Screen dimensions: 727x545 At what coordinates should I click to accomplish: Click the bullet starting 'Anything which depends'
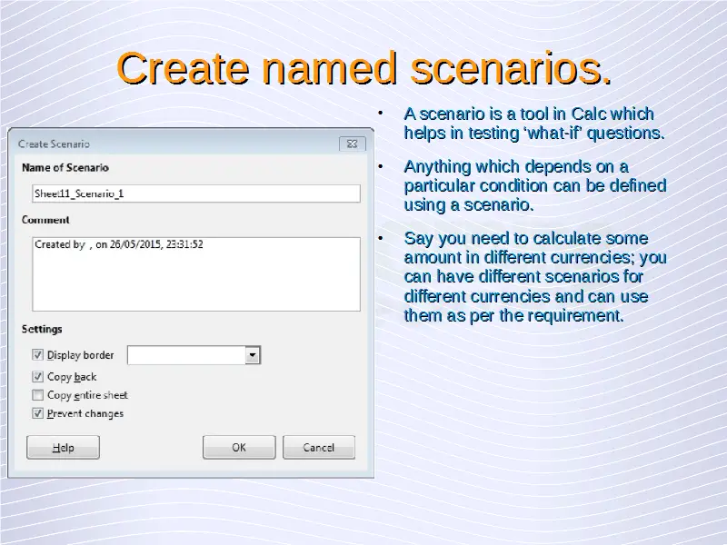click(x=533, y=185)
